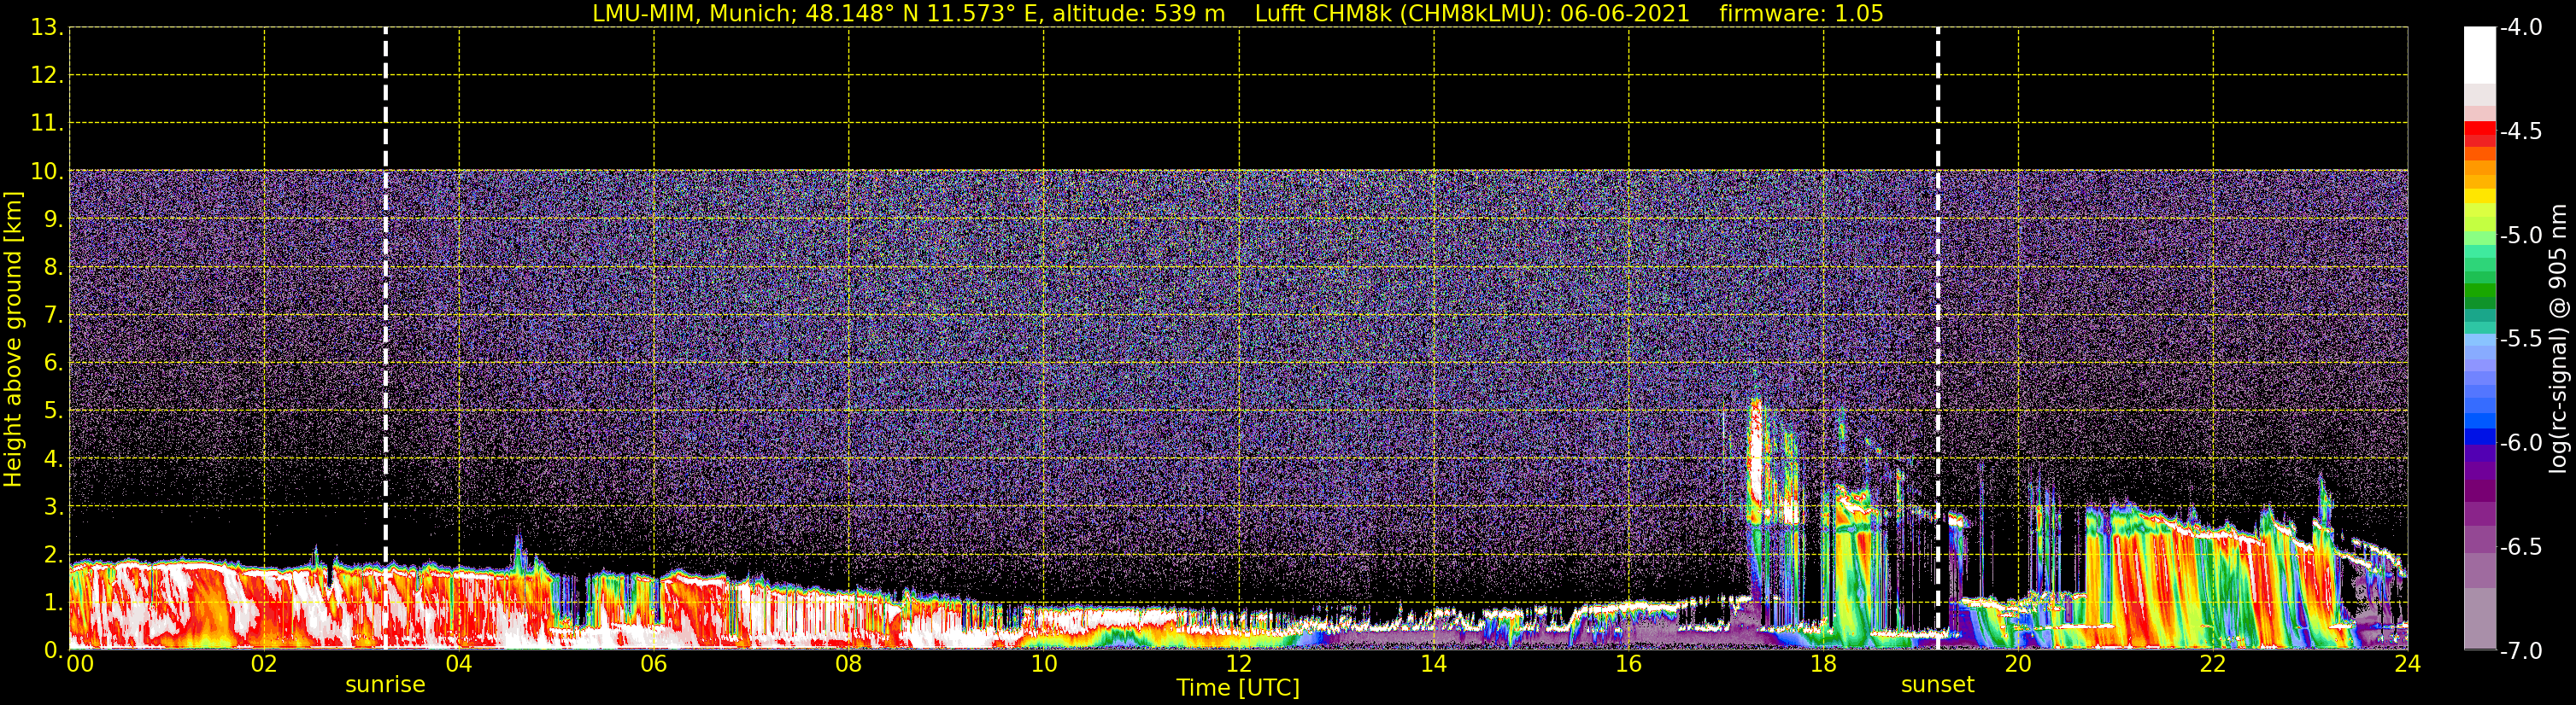Click the '20' time axis tick label
The image size is (2576, 705).
pos(2018,664)
